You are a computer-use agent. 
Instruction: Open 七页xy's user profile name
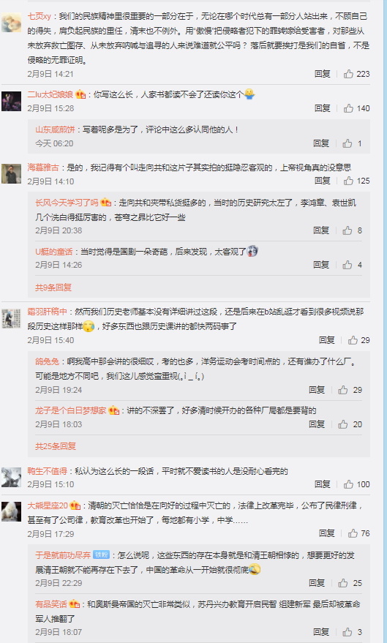[40, 16]
